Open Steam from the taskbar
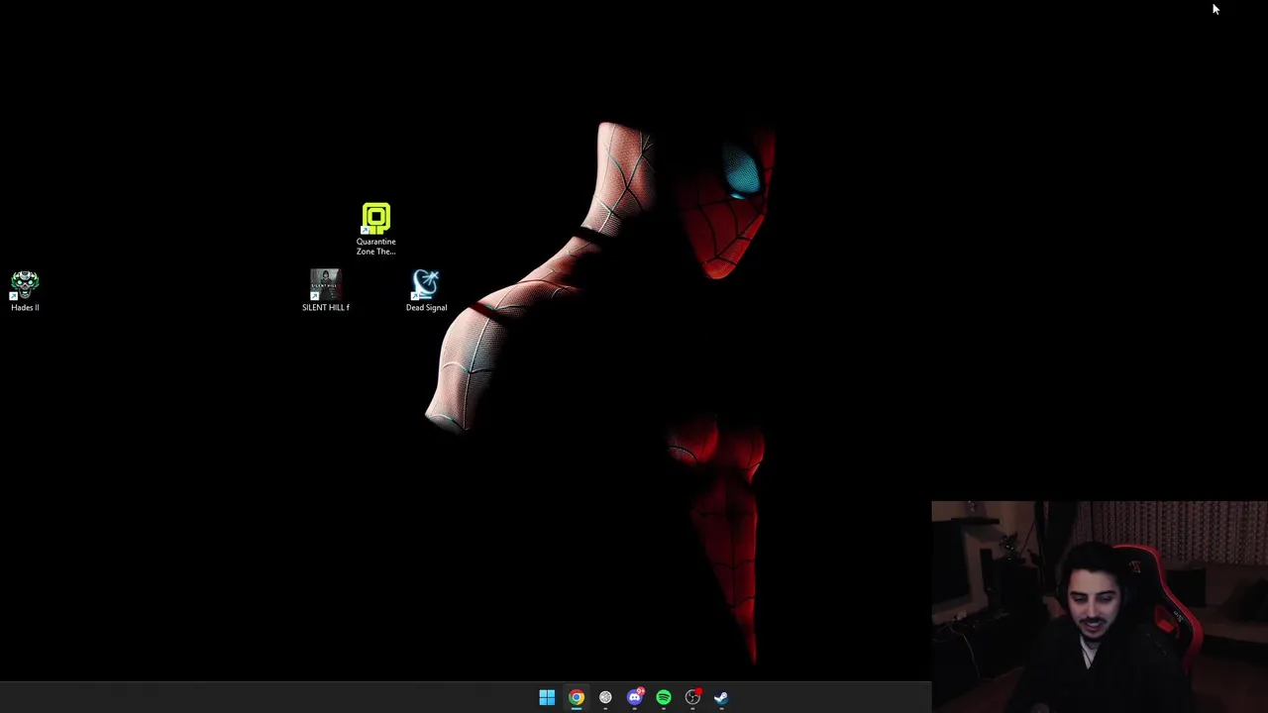The height and width of the screenshot is (713, 1268). (721, 698)
